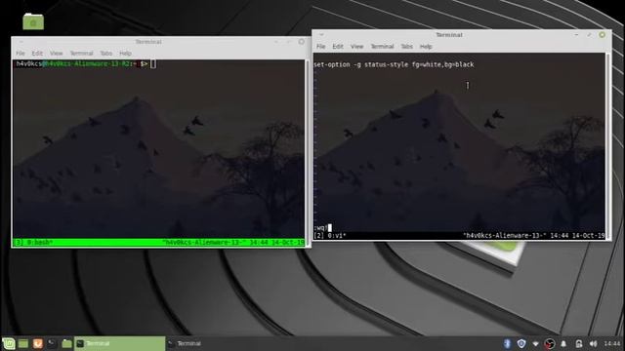The image size is (625, 351).
Task: Switch to the highlighted Terminal taskbar button
Action: coord(119,343)
